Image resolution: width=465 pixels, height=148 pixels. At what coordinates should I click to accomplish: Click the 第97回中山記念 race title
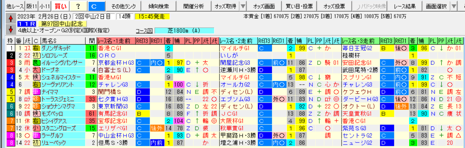(62, 24)
